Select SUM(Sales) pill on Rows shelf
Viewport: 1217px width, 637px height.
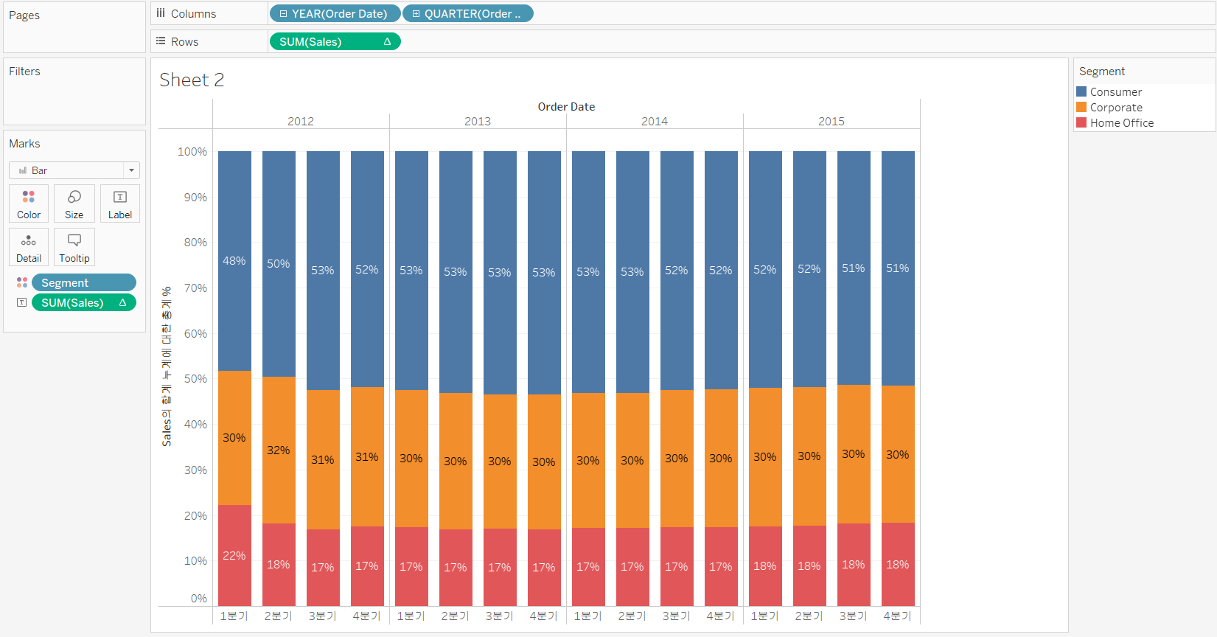click(335, 41)
